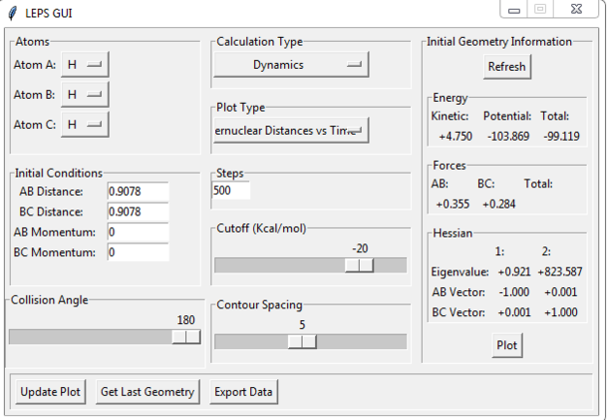This screenshot has height=420, width=607.
Task: Click the BC Distance input field
Action: click(138, 211)
